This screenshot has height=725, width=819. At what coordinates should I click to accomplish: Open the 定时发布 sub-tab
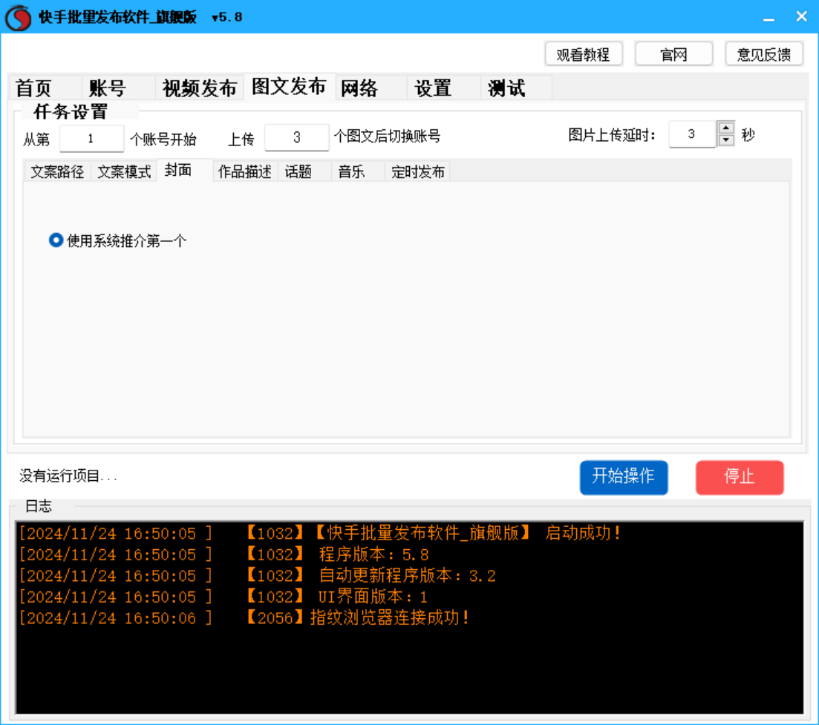417,171
